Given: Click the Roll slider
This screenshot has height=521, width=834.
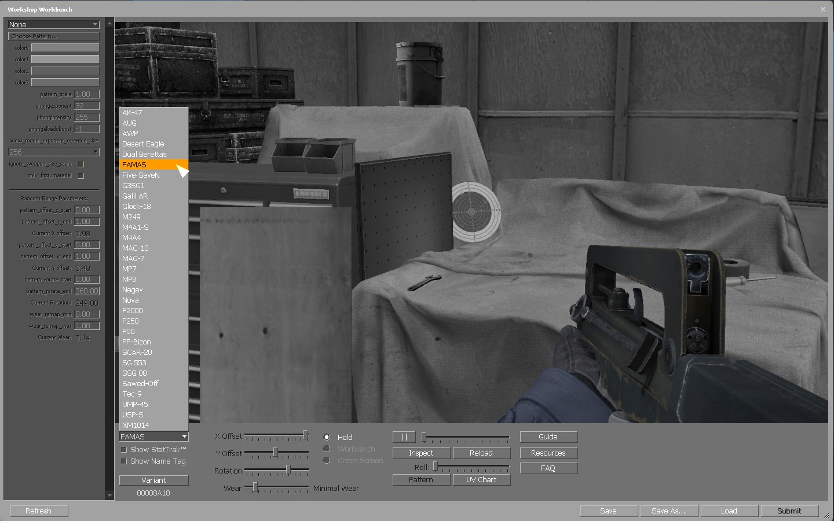Looking at the screenshot, I should click(471, 467).
